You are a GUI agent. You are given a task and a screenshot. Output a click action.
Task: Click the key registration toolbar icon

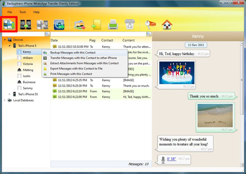click(150, 25)
